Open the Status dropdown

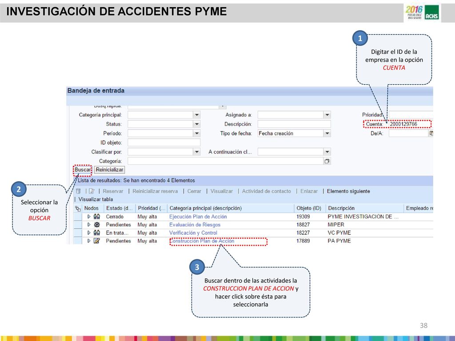[197, 124]
